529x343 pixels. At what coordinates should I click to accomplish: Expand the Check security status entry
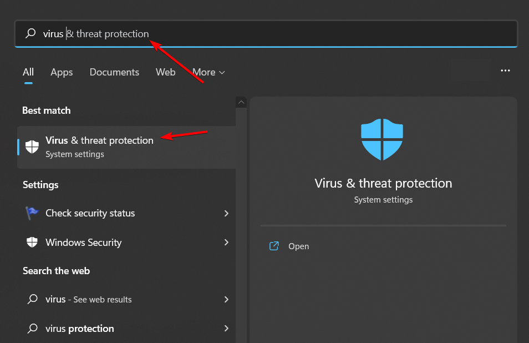(226, 213)
